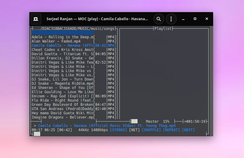The image size is (244, 158).
Task: Click the playback progress bar block
Action: click(x=37, y=134)
